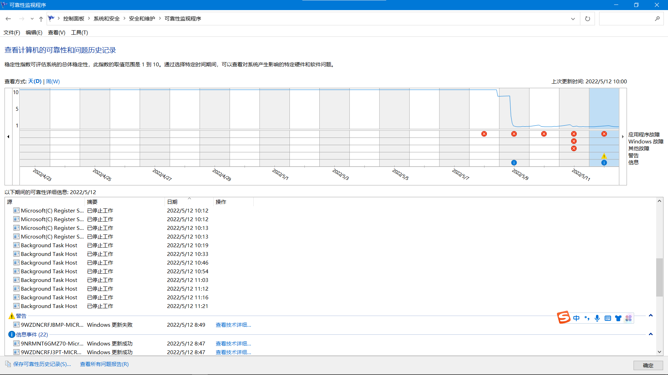The width and height of the screenshot is (668, 375).
Task: Switch view mode to 天(D)
Action: (x=35, y=81)
